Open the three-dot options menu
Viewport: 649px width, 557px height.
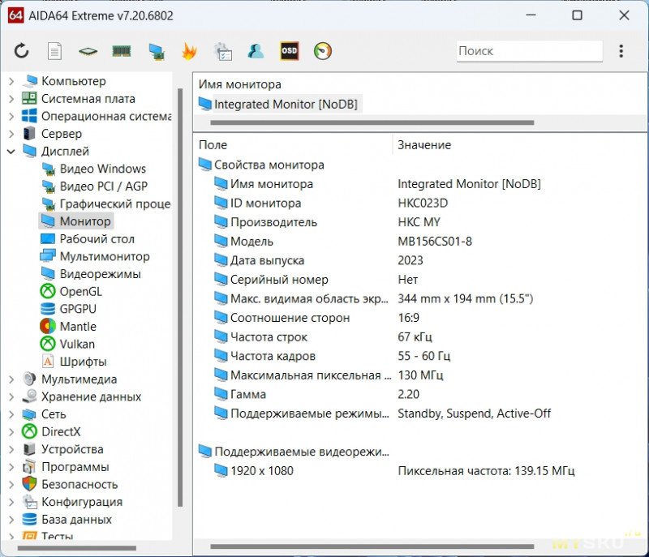coord(621,51)
